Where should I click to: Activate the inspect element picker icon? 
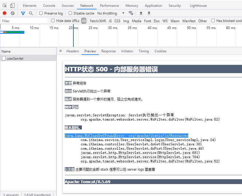(x=5, y=6)
